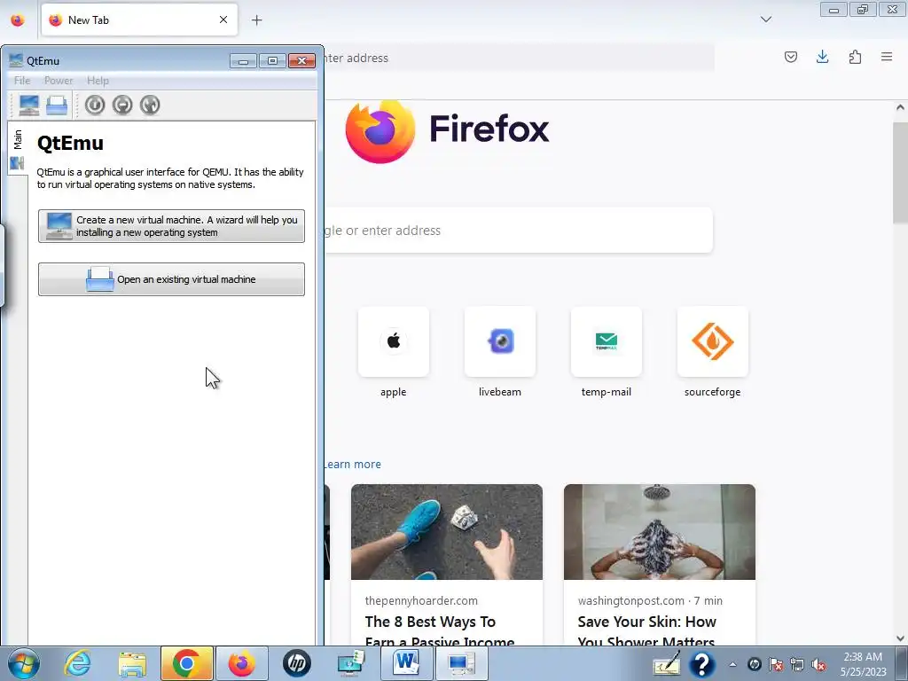Click the muted volume speaker tray icon
908x681 pixels.
(818, 664)
